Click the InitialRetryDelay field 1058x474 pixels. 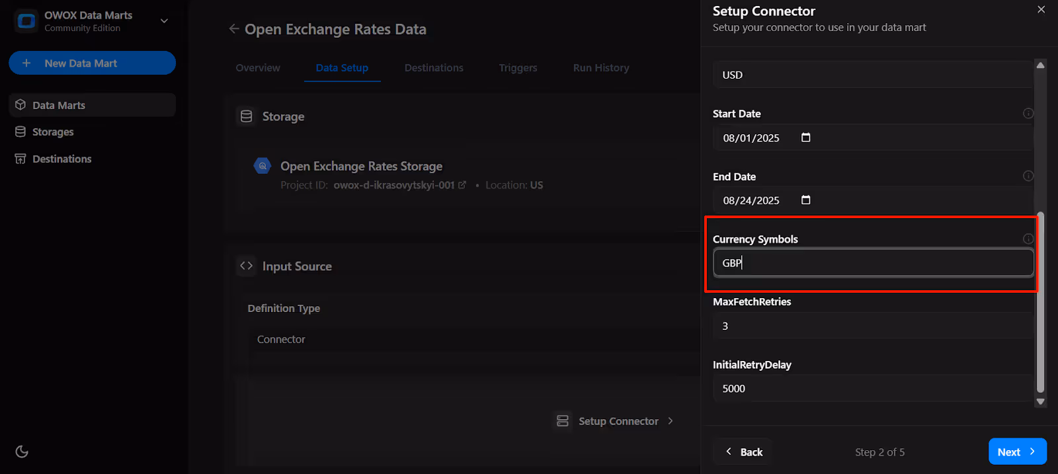click(x=873, y=388)
